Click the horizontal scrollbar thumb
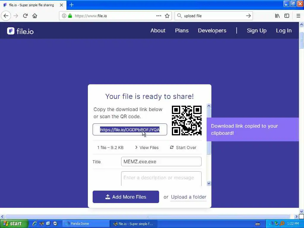The width and height of the screenshot is (304, 228). coord(147,216)
